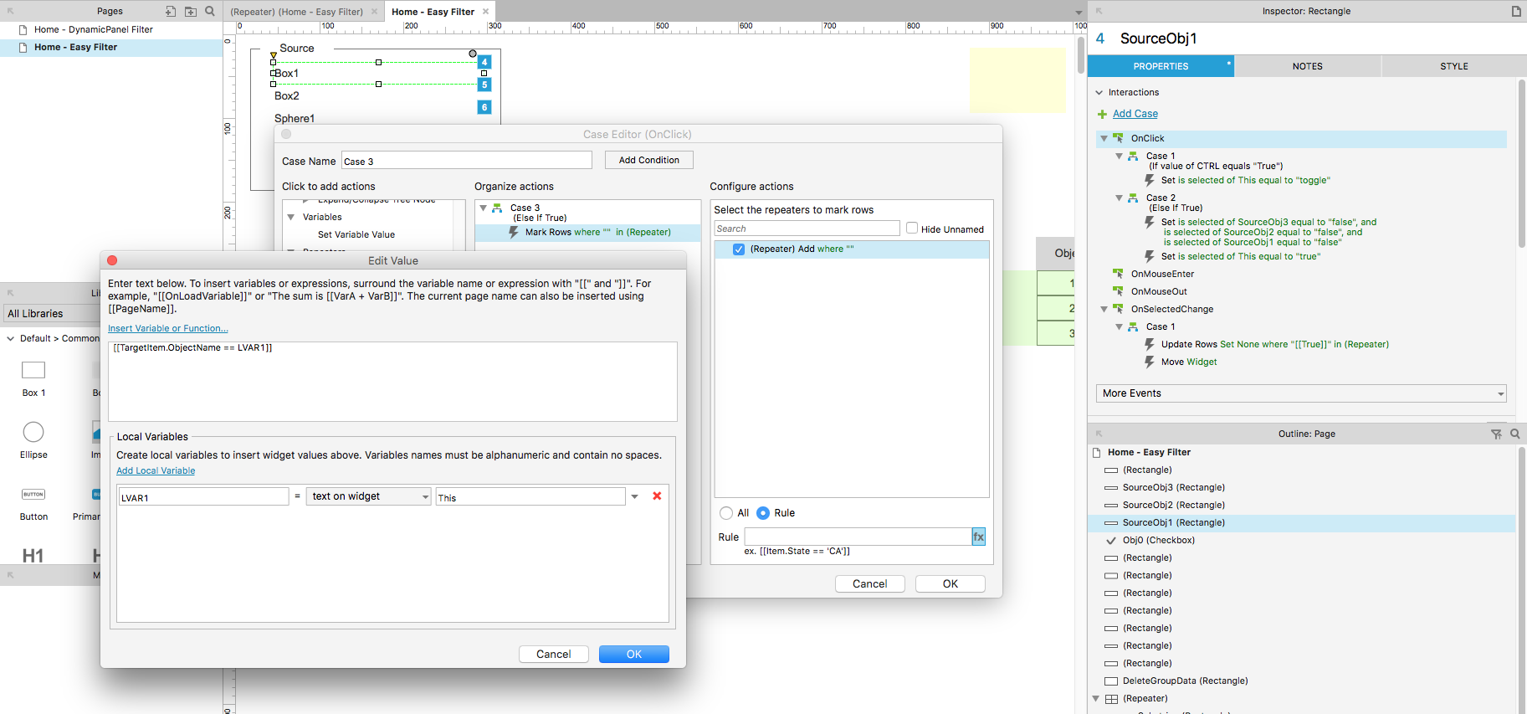
Task: Click into the Case Name text field
Action: 466,161
